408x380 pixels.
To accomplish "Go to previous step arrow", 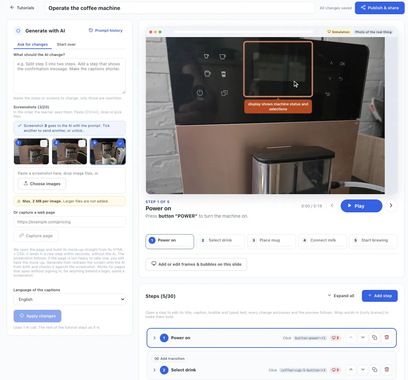I will click(332, 206).
